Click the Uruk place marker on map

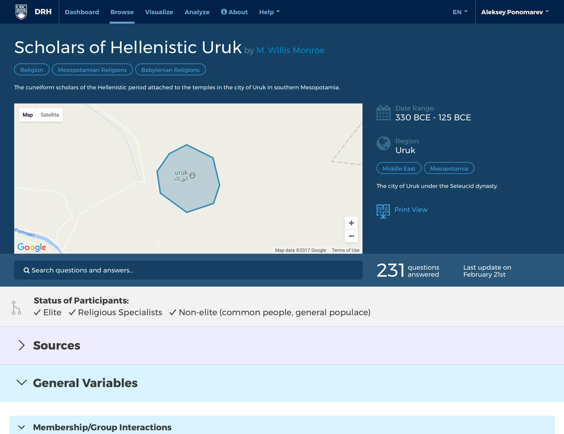(192, 175)
